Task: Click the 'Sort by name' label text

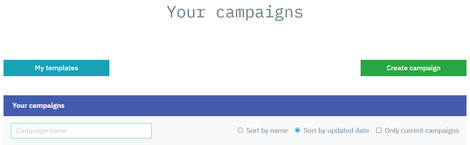Action: pyautogui.click(x=267, y=131)
